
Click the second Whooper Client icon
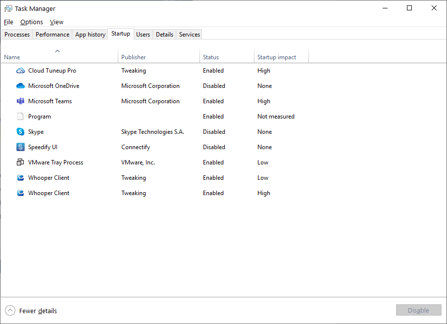tap(20, 193)
